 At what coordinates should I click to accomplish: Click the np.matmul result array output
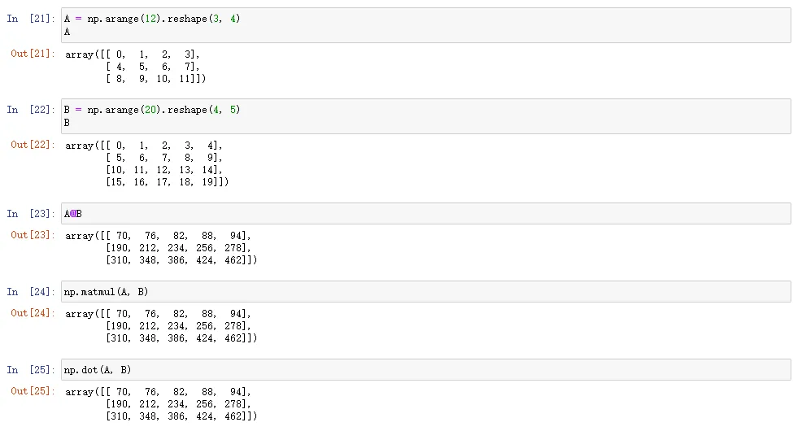[x=161, y=326]
